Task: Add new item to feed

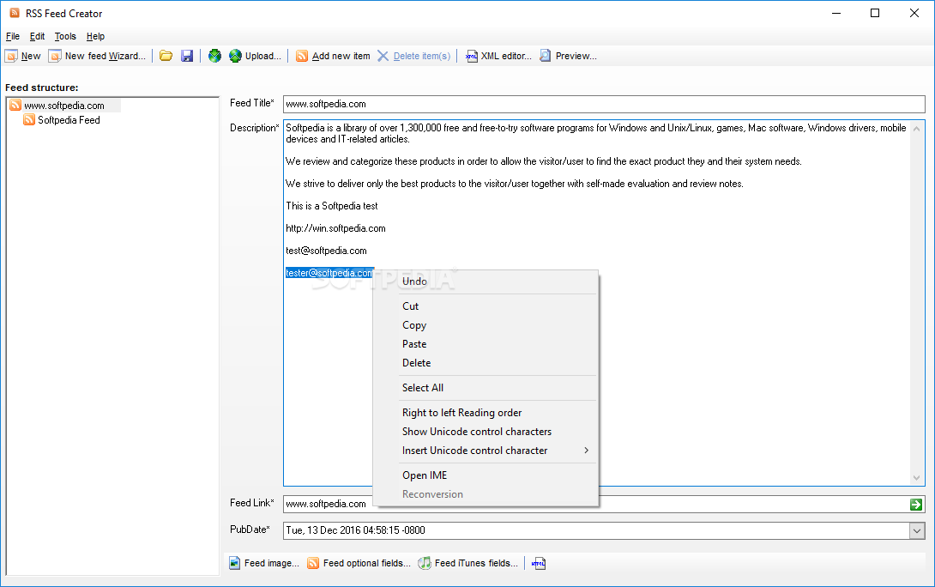Action: click(x=333, y=56)
